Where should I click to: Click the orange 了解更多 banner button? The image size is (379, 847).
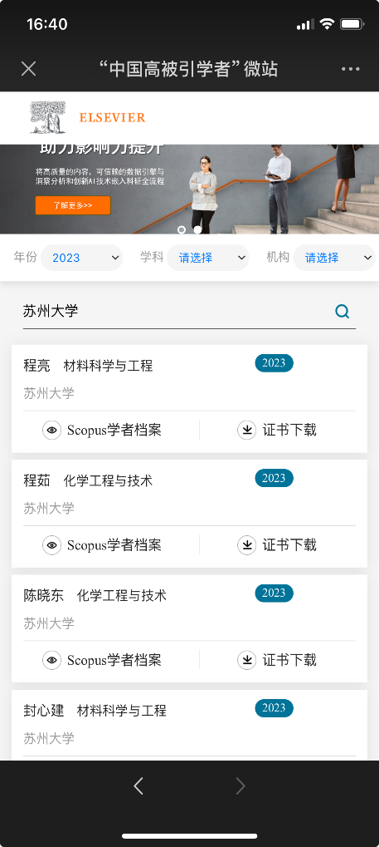click(73, 205)
